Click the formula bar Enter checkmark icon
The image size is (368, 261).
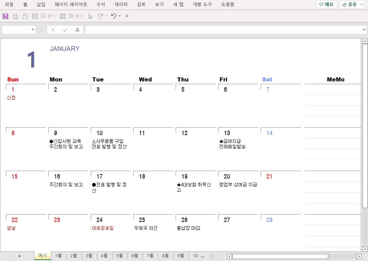[x=65, y=30]
